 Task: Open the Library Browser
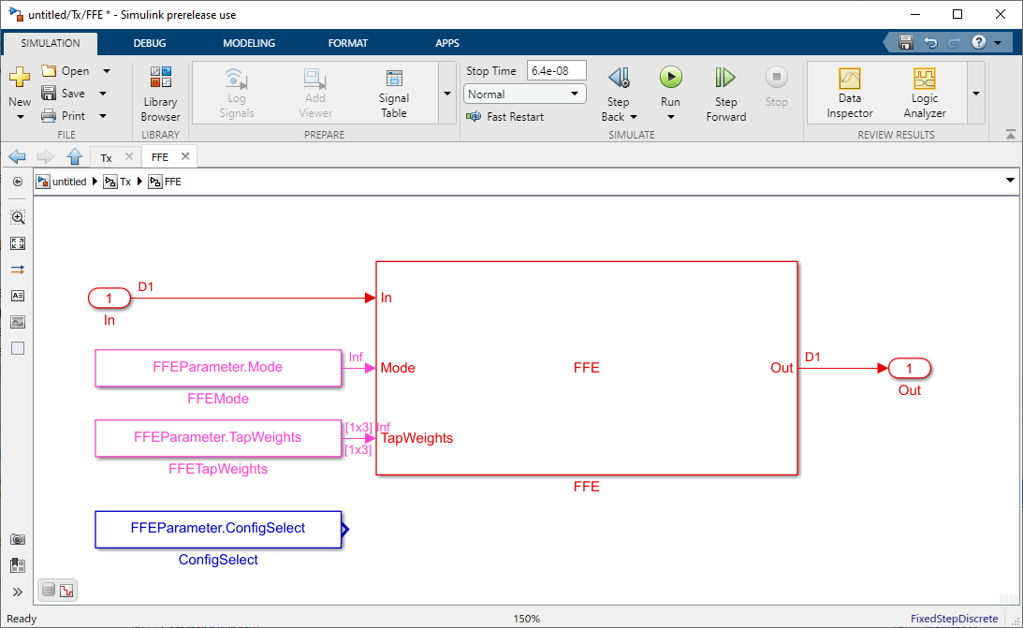160,95
